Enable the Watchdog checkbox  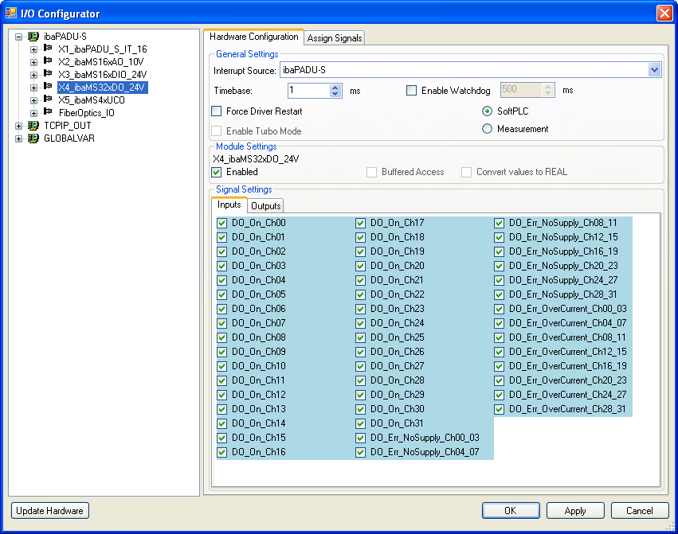412,91
